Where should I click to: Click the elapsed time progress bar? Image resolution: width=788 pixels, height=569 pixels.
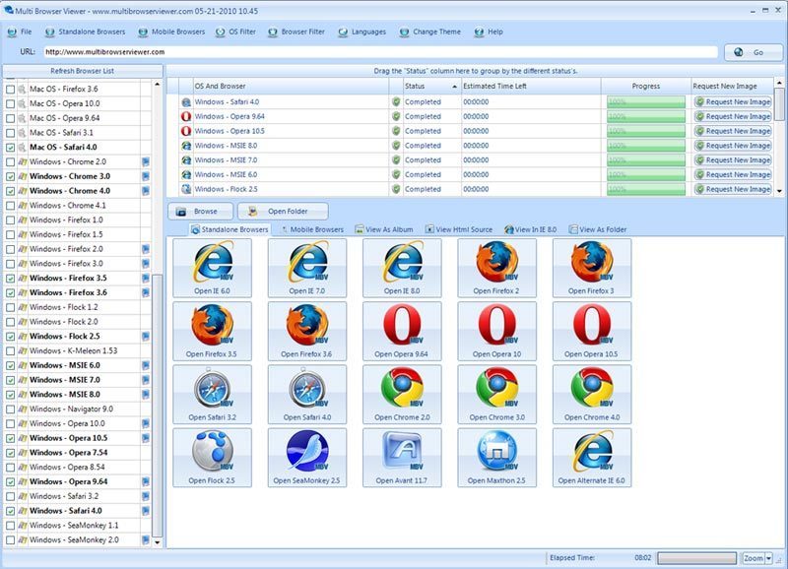point(696,558)
